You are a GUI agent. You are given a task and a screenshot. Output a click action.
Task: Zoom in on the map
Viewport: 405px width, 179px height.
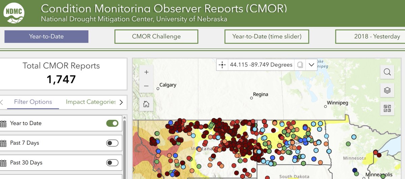tap(146, 72)
